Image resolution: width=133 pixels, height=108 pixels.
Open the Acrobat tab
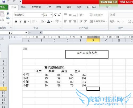pyautogui.click(x=92, y=7)
